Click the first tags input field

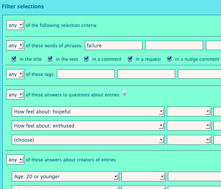tap(86, 74)
